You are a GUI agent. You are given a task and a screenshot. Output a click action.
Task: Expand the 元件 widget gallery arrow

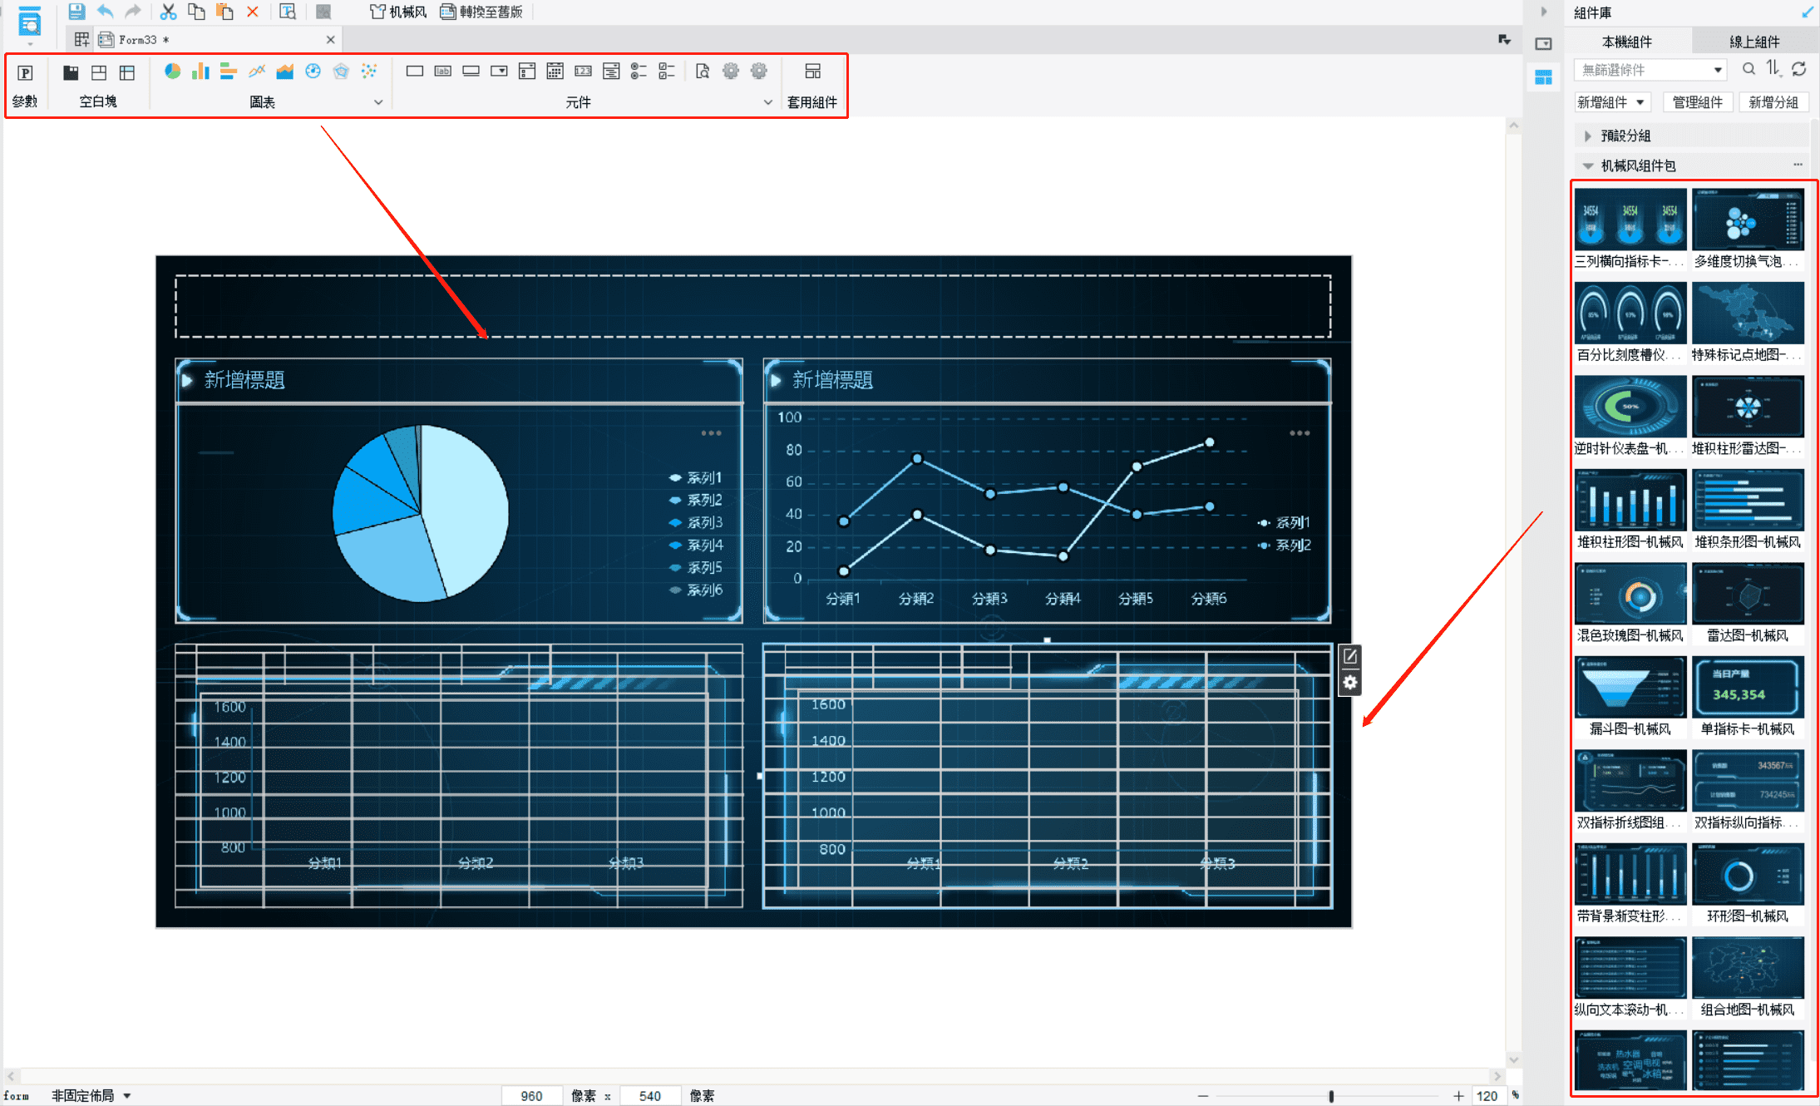[767, 102]
